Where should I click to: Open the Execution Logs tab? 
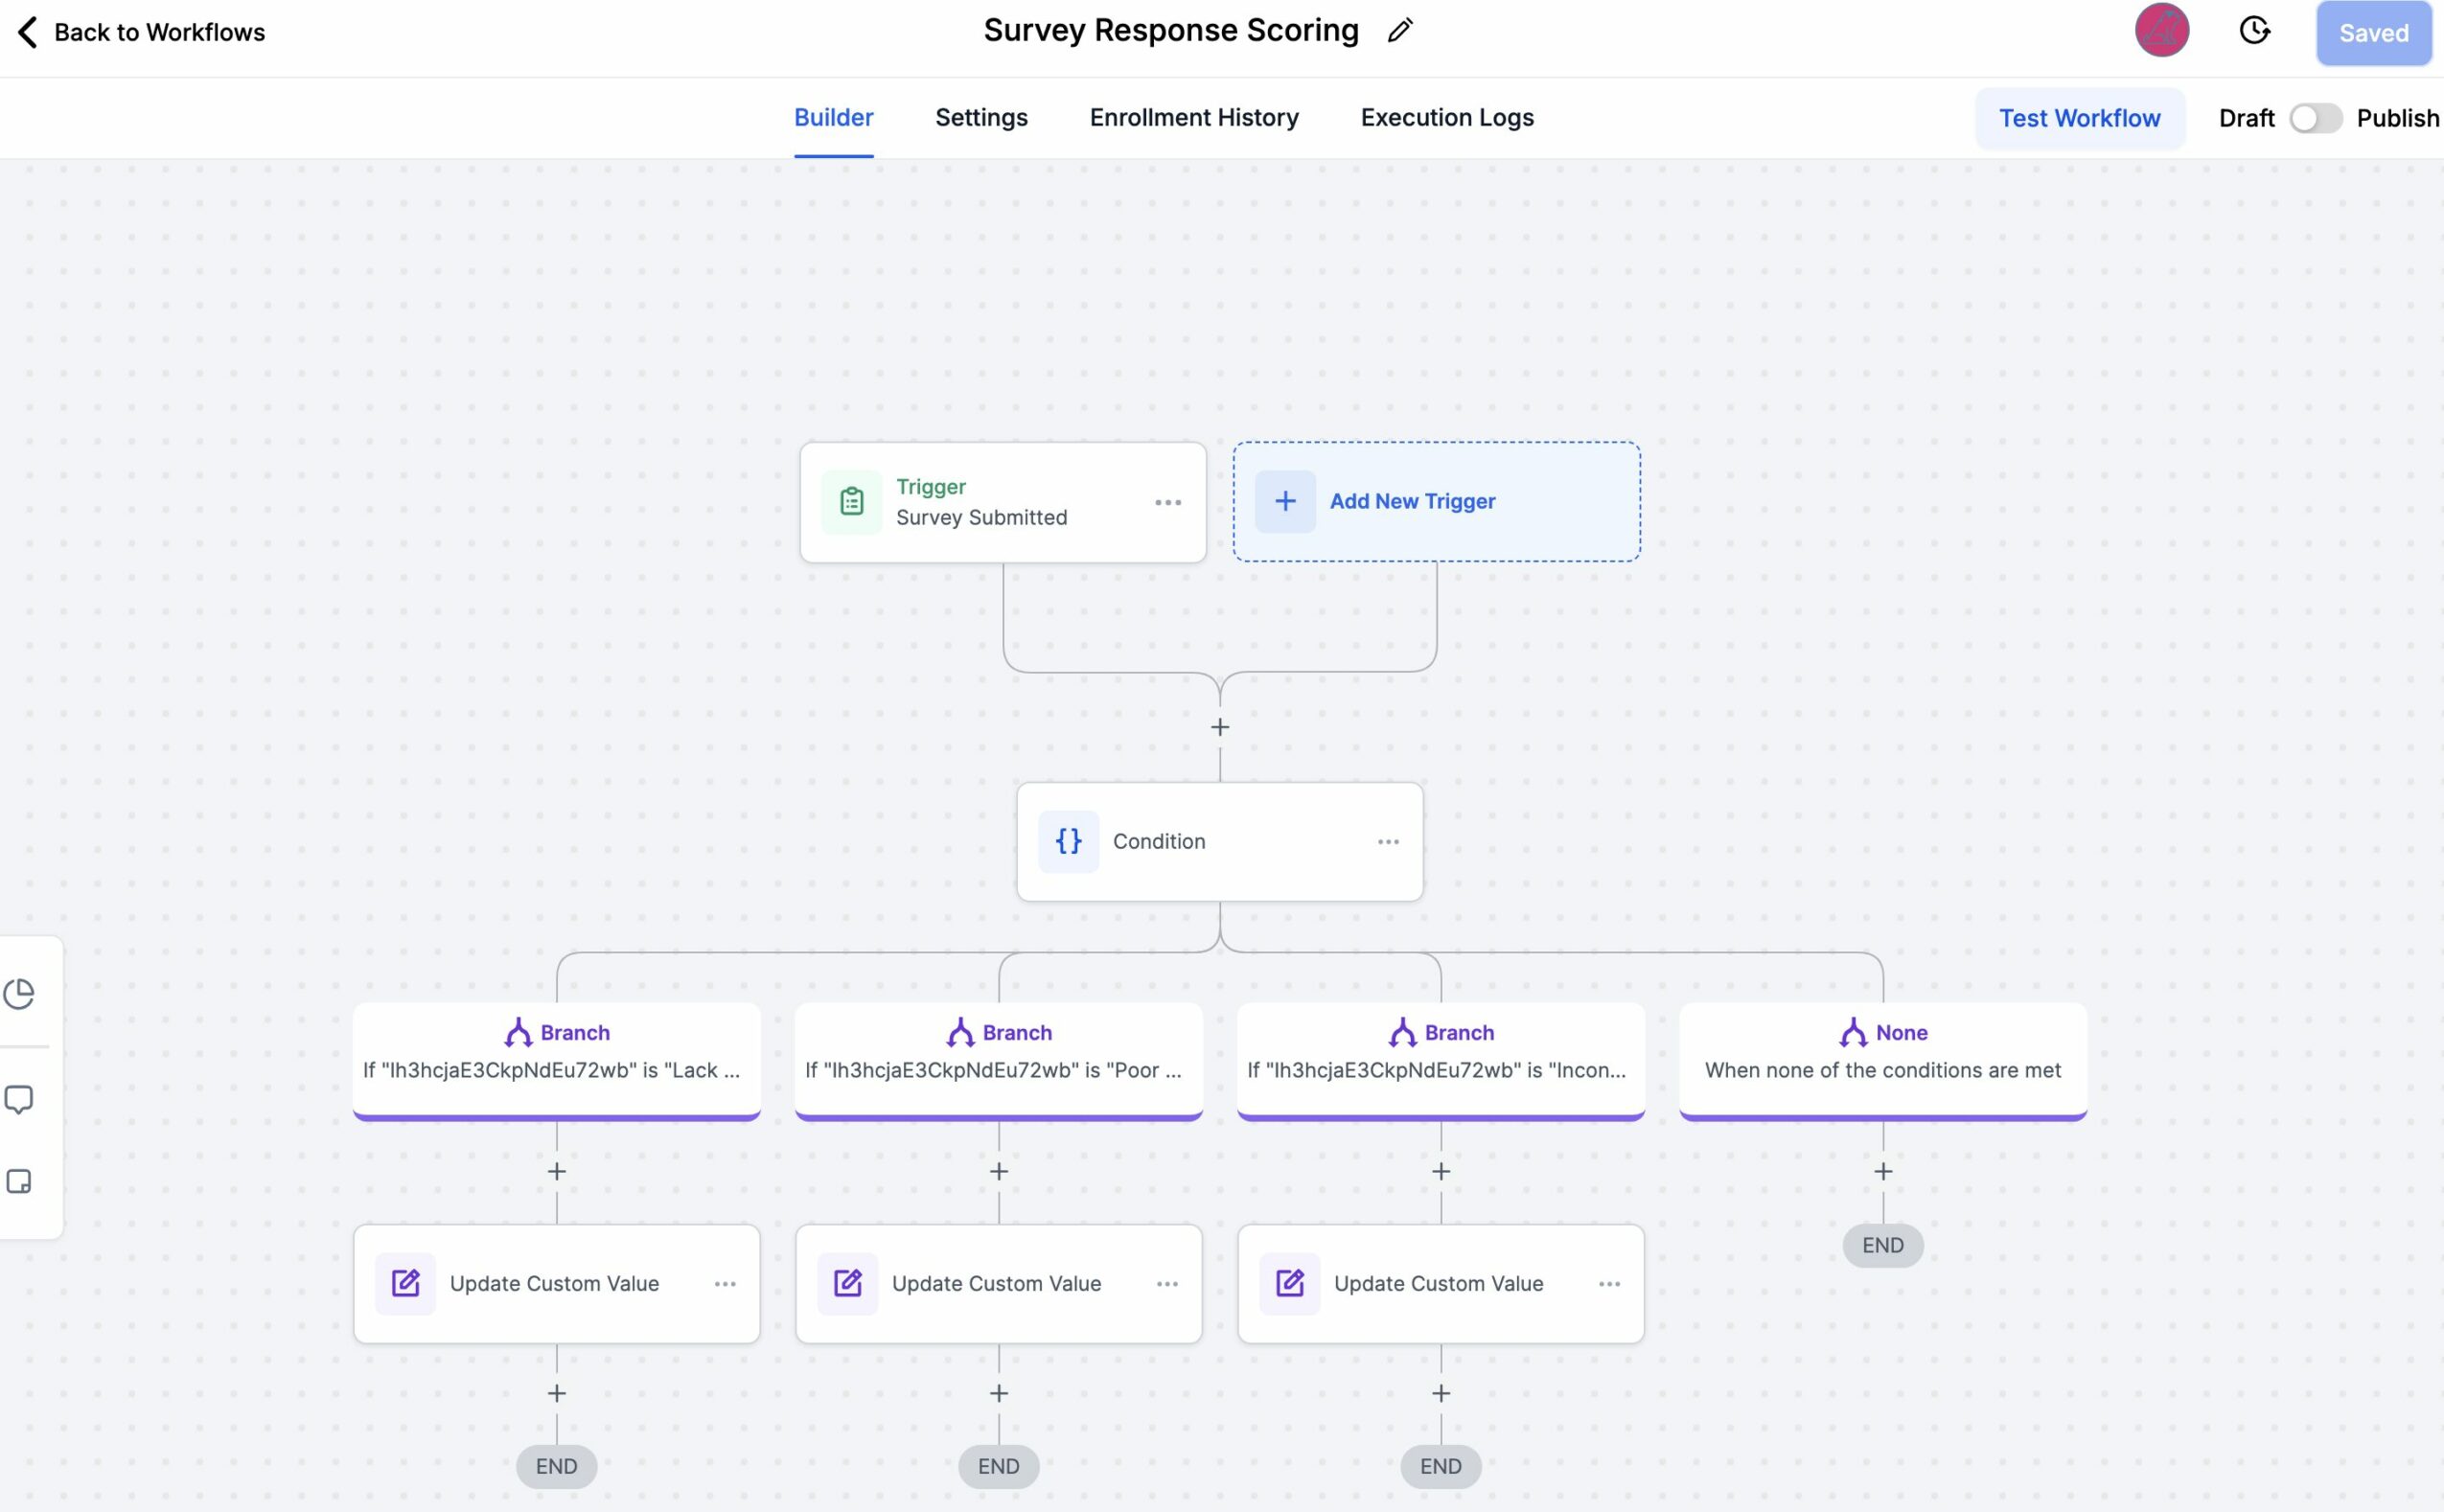(1446, 118)
